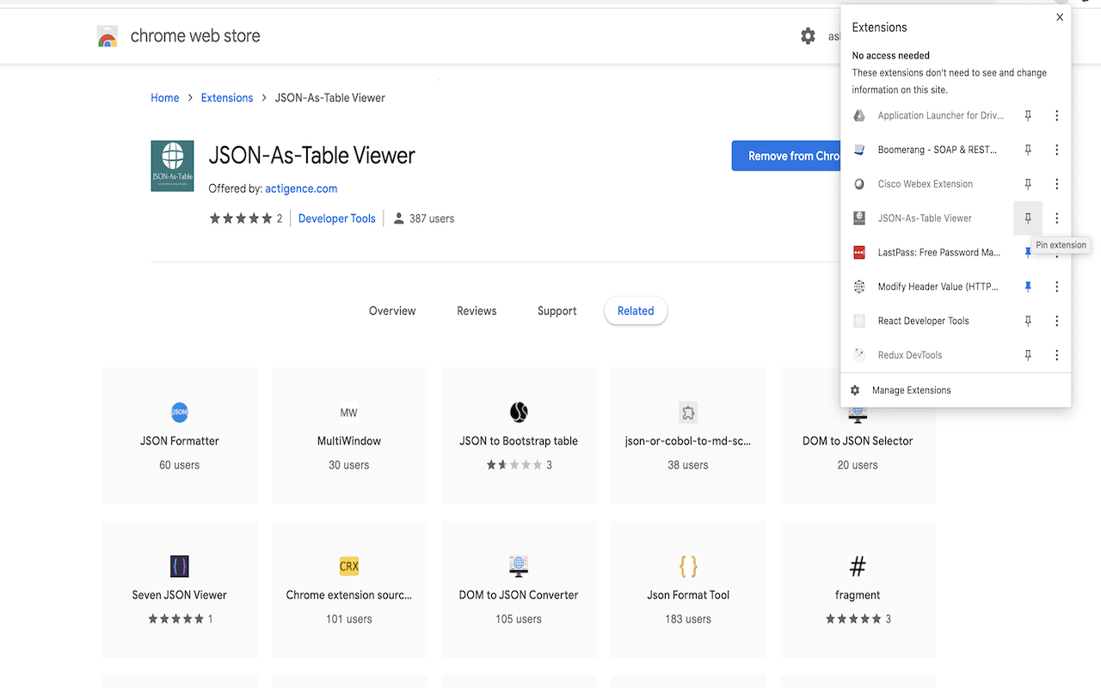
Task: Click Remove from Chrome button
Action: (786, 156)
